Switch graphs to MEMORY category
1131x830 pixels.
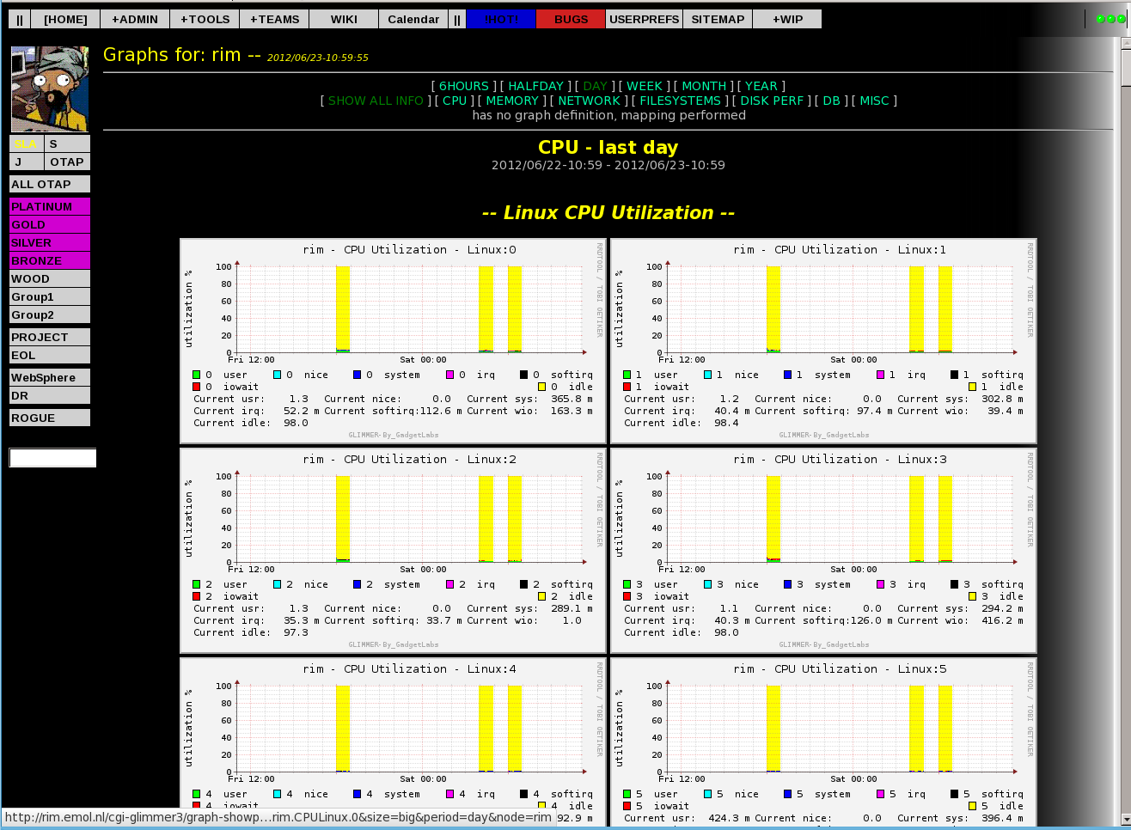coord(512,101)
